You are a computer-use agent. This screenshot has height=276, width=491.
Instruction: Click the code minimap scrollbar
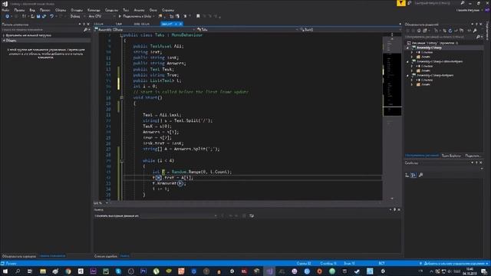392,116
